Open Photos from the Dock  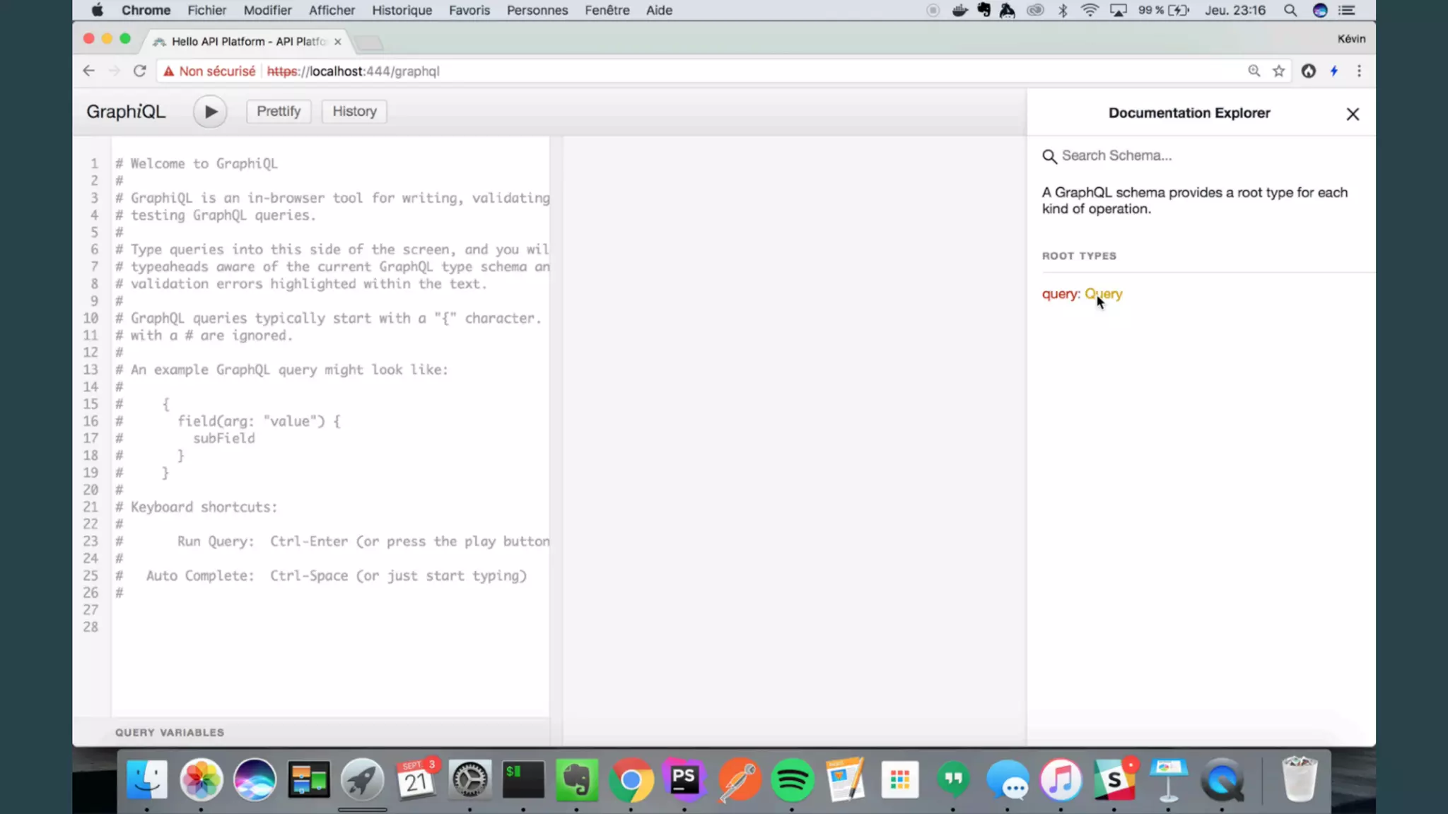click(201, 779)
